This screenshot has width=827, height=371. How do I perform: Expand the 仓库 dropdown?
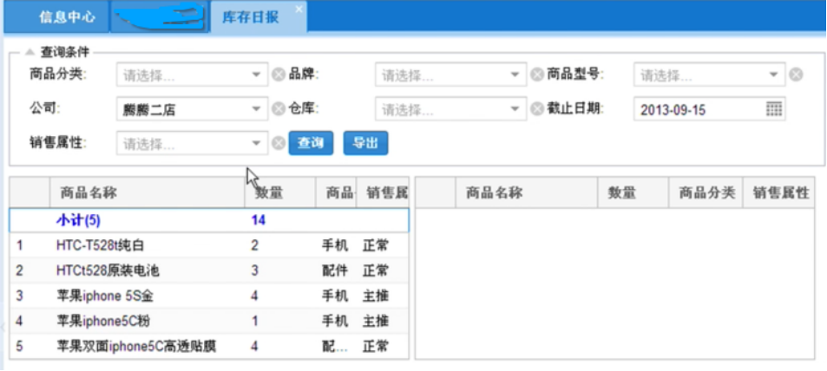coord(515,109)
